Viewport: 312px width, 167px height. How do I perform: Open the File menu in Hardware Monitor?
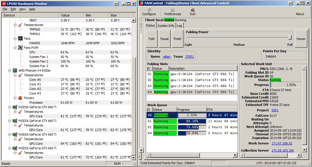[5, 9]
